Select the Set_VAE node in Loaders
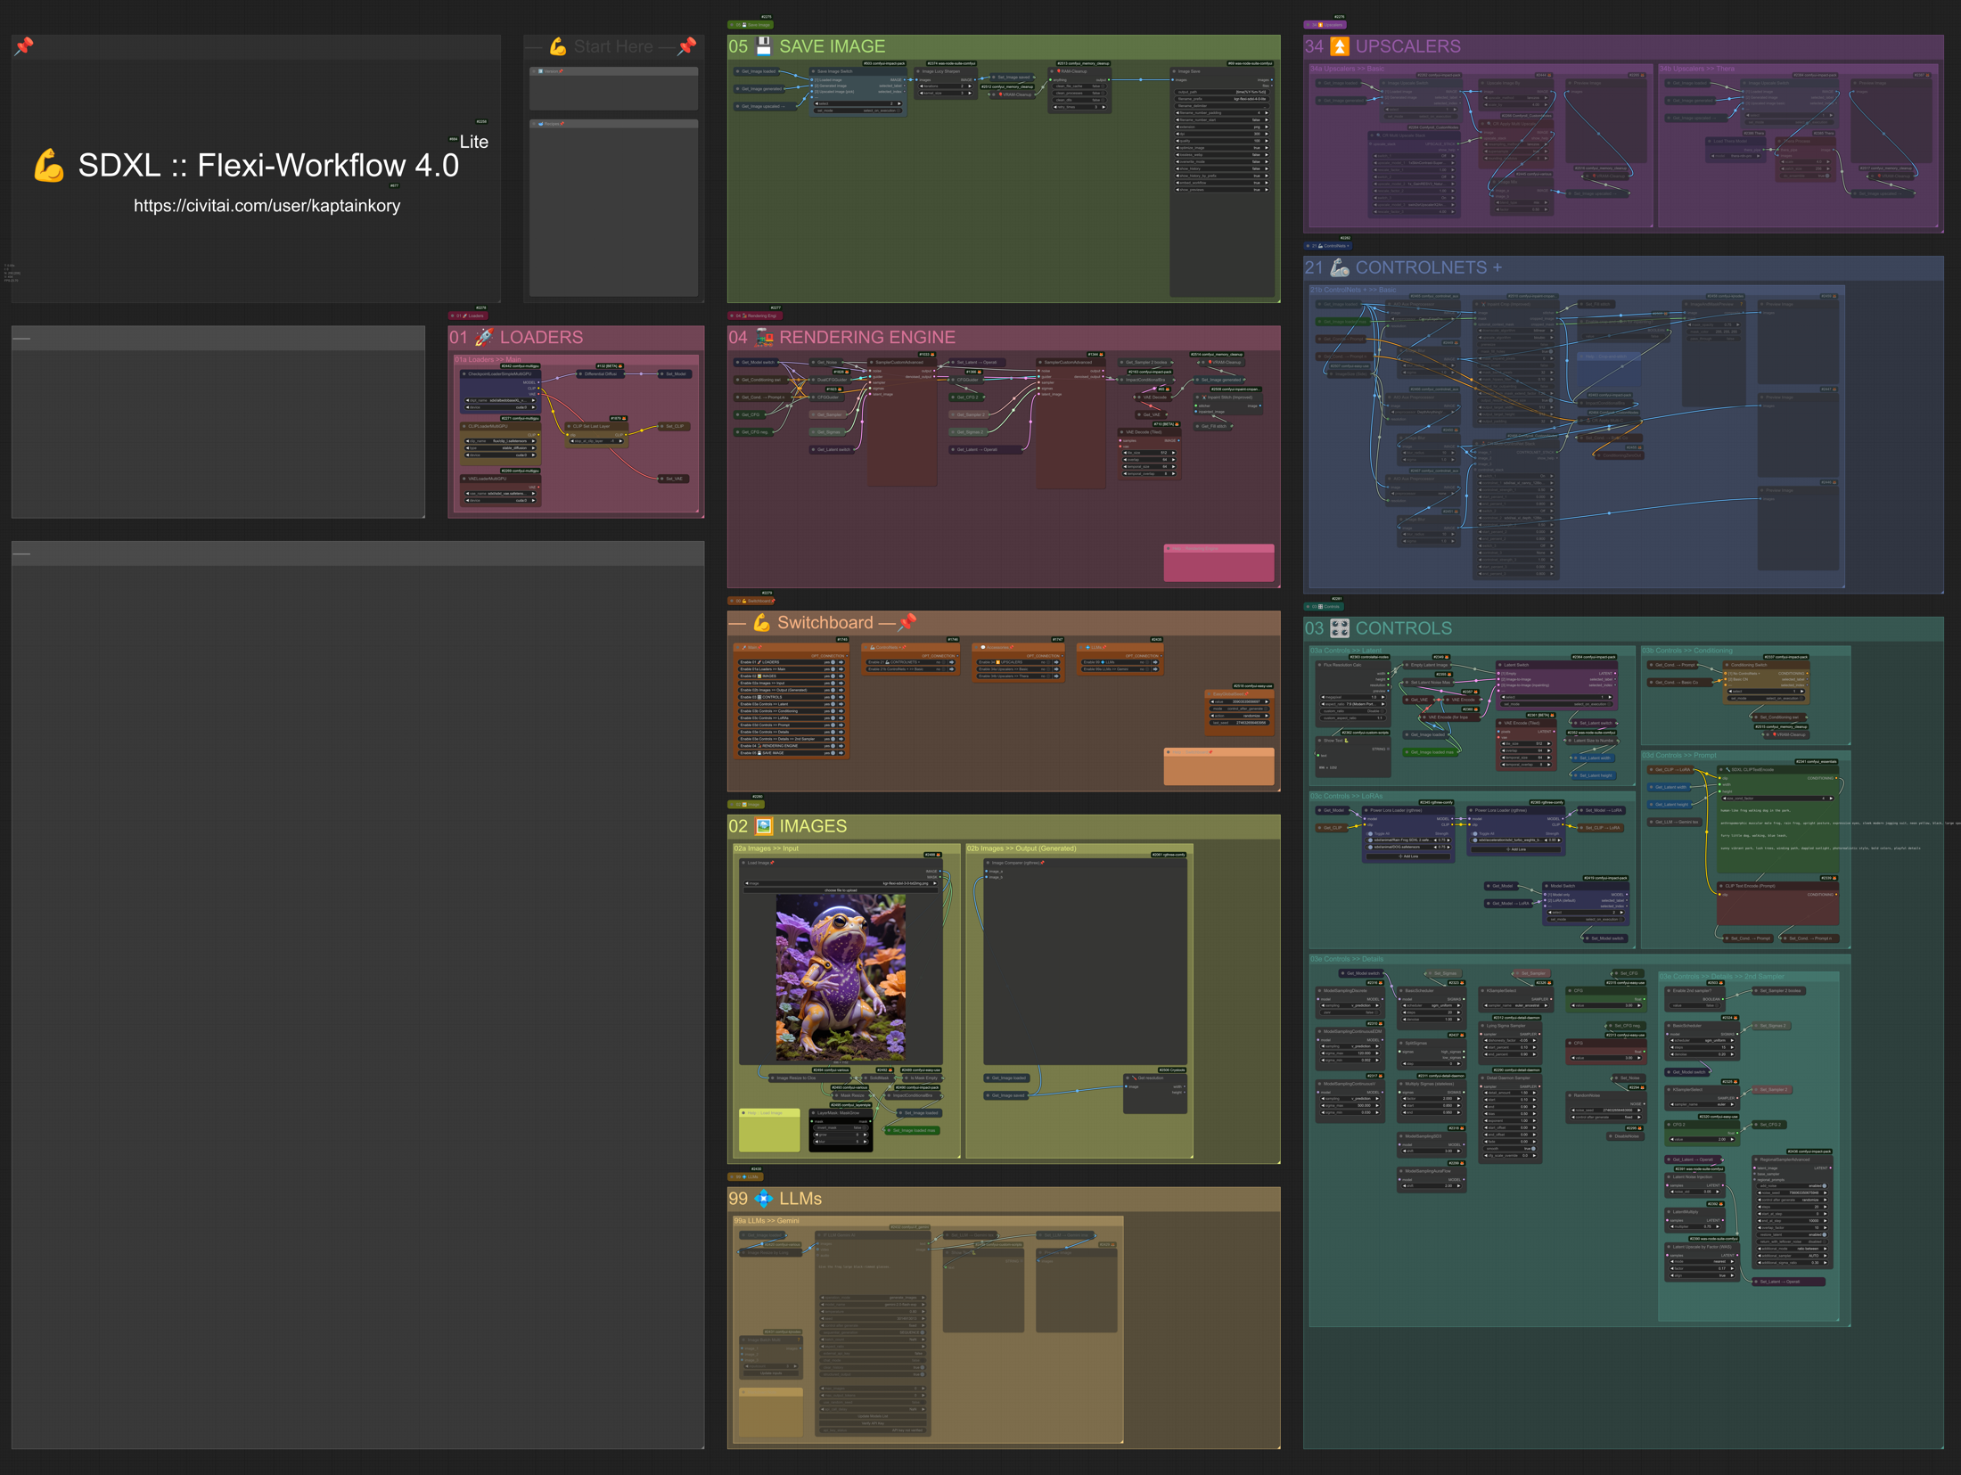The width and height of the screenshot is (1961, 1475). click(673, 479)
